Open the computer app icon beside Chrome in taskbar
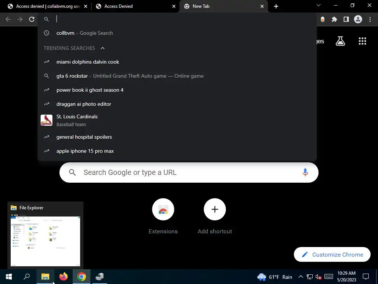Viewport: 378px width, 284px height. pyautogui.click(x=100, y=277)
